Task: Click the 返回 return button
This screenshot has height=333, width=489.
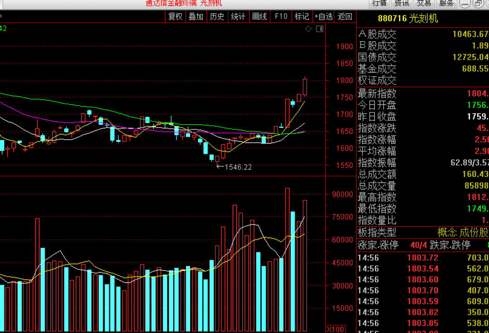Action: (x=345, y=16)
